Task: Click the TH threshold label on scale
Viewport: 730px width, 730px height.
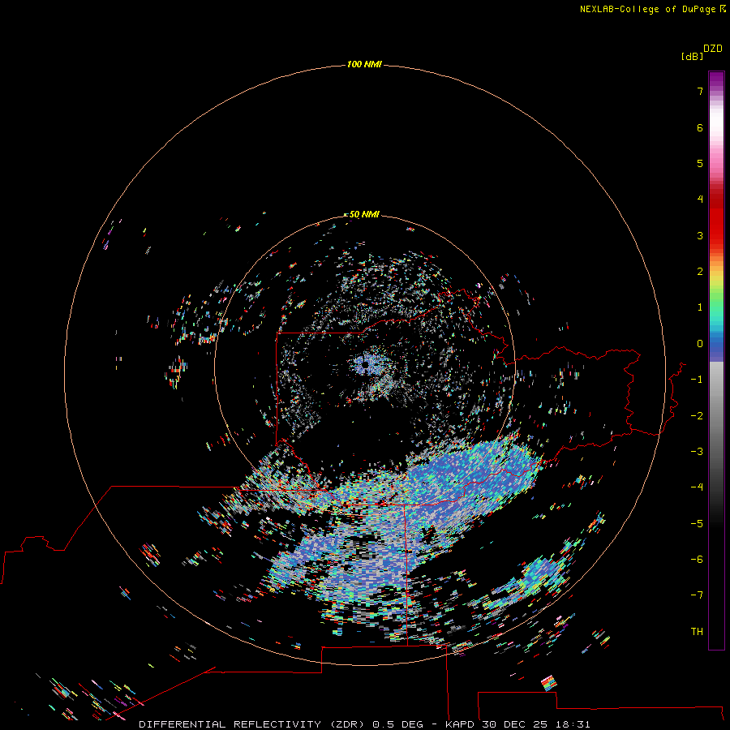Action: [x=697, y=632]
